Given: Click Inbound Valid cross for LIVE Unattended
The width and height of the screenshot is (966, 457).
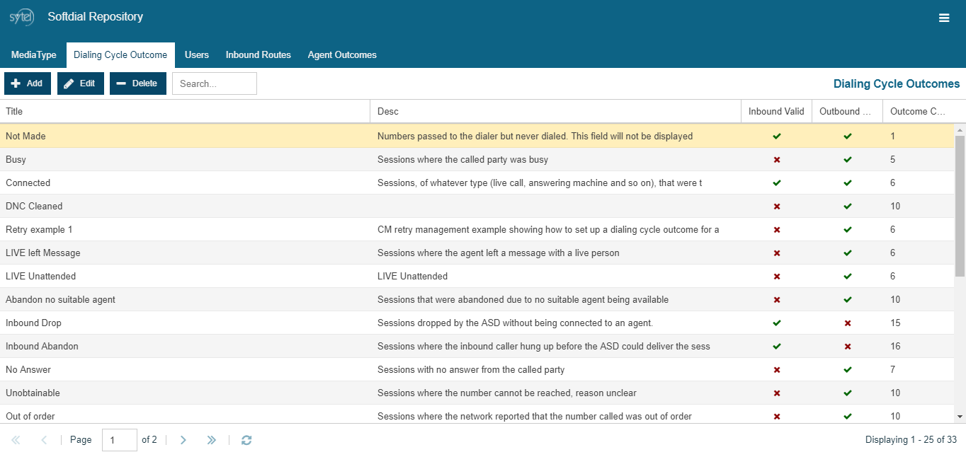Looking at the screenshot, I should pyautogui.click(x=777, y=277).
